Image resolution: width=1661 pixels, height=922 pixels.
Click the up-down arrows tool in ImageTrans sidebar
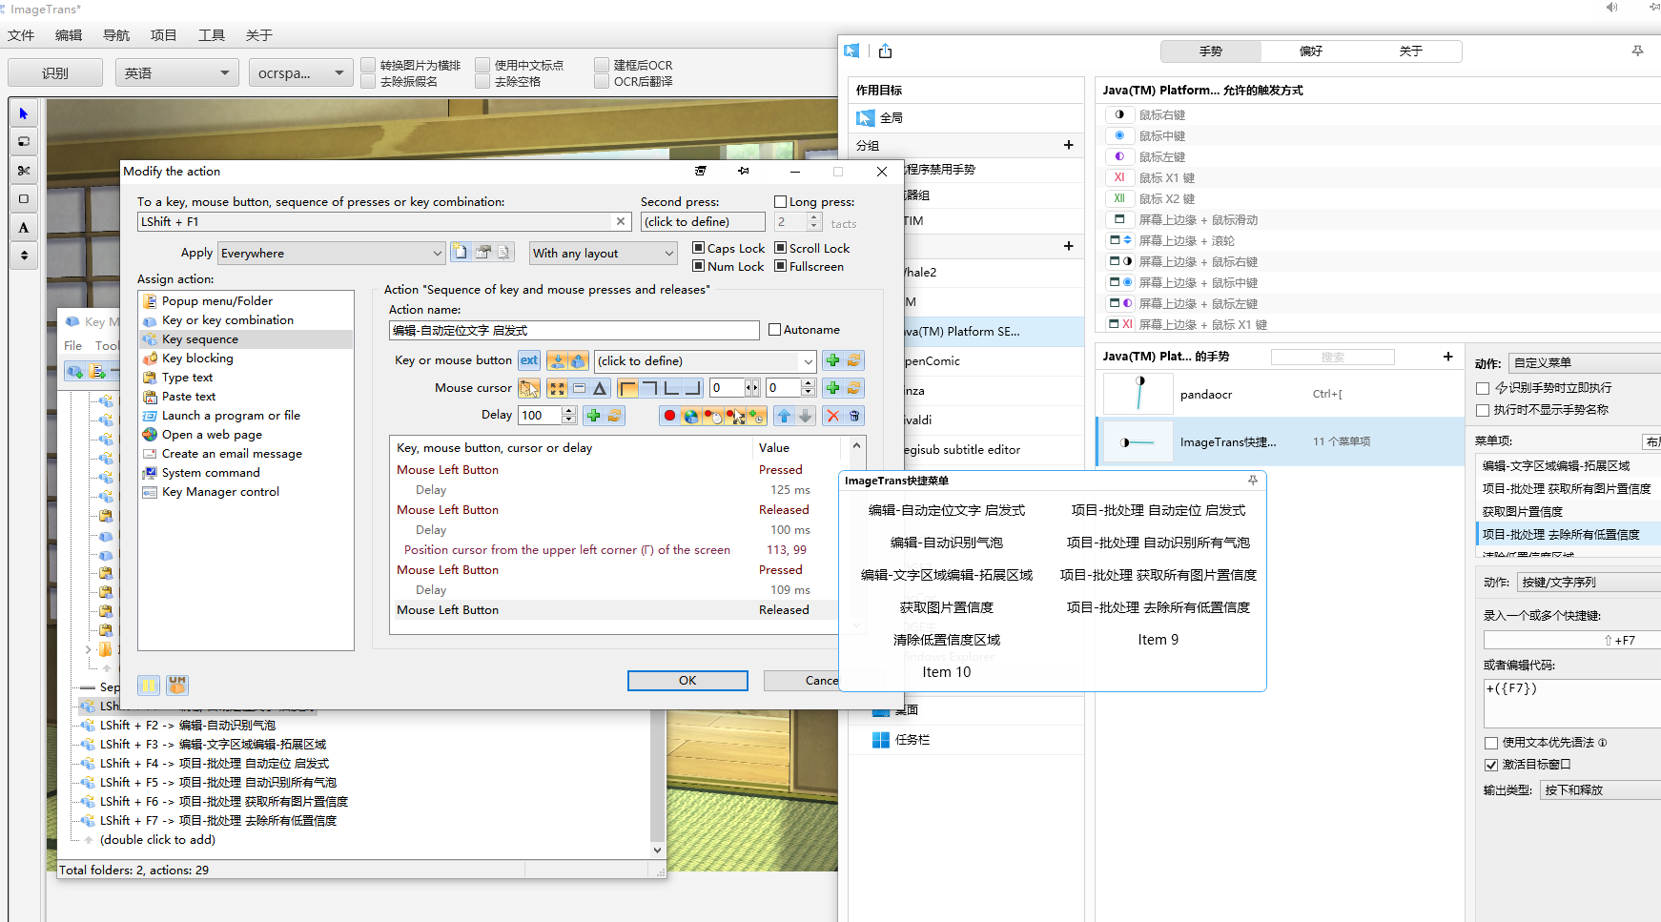pyautogui.click(x=24, y=256)
